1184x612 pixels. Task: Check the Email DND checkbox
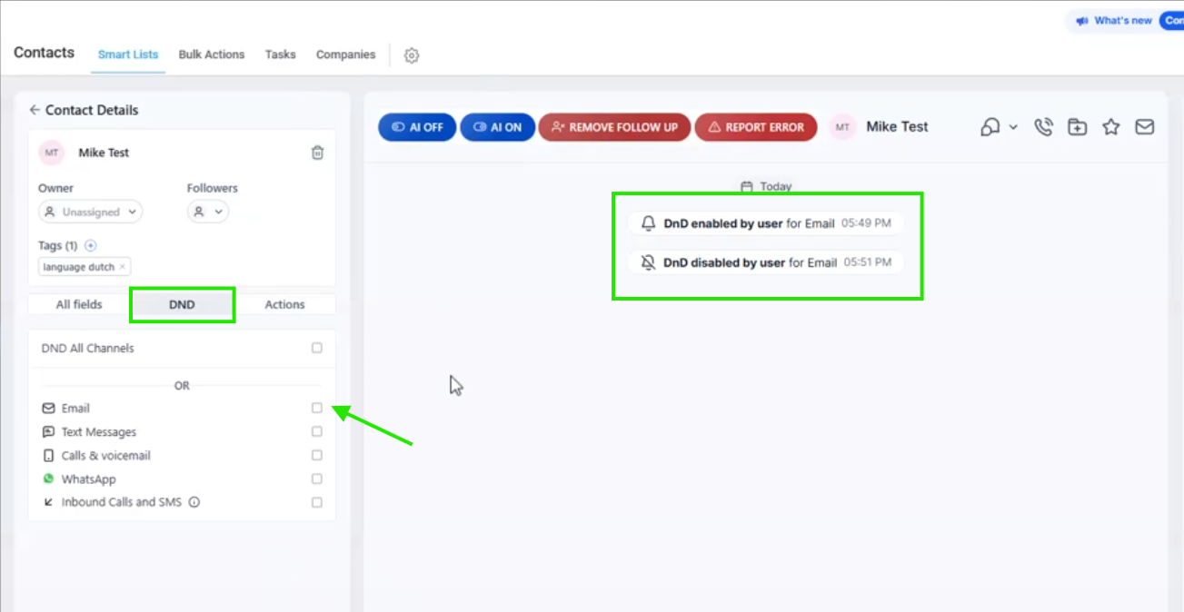click(x=317, y=409)
